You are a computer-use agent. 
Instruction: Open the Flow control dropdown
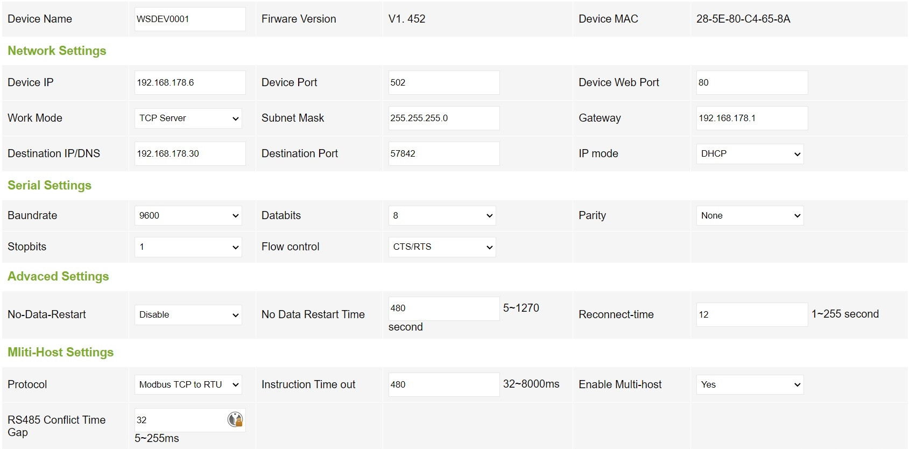(x=442, y=247)
